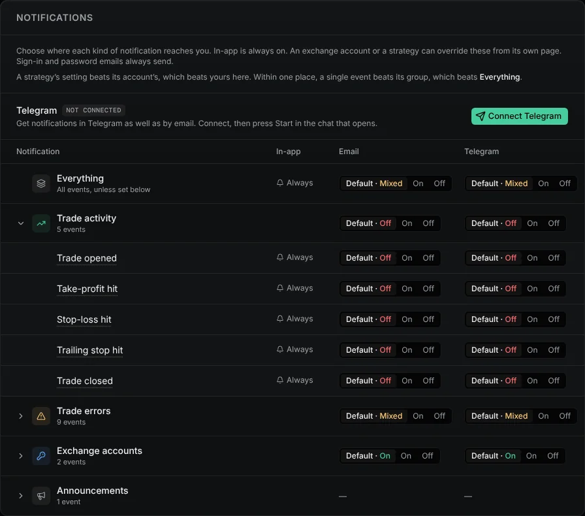Click the "9 events" text
Screen dimensions: 585x516
click(71, 422)
